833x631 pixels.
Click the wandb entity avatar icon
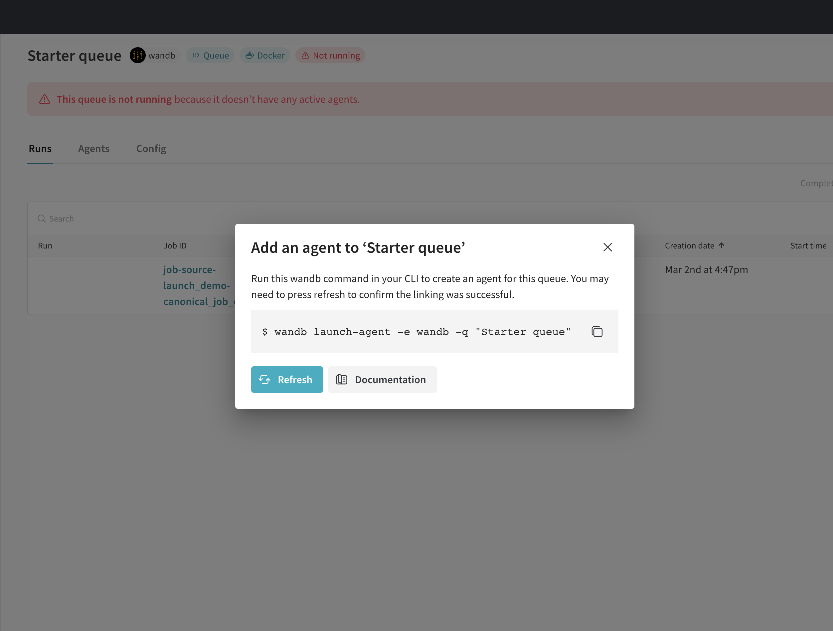point(137,55)
